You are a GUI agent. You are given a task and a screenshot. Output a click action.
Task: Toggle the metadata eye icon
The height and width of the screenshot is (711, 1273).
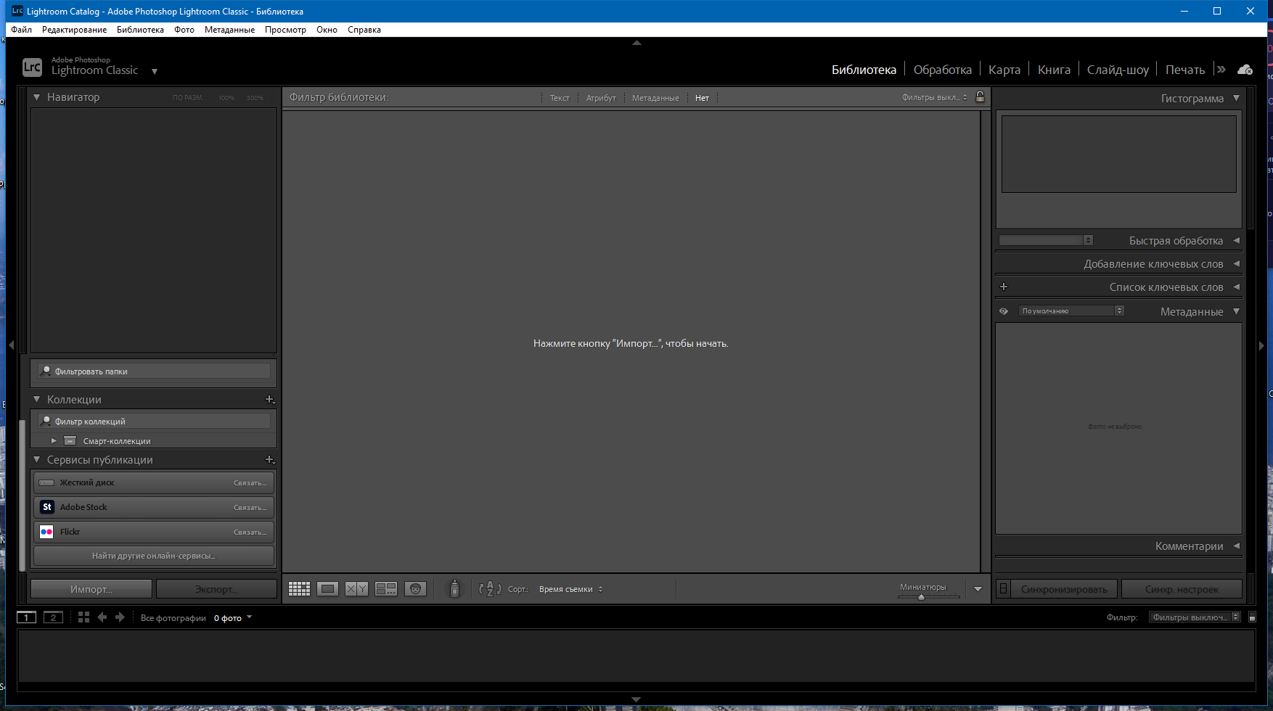point(1004,311)
